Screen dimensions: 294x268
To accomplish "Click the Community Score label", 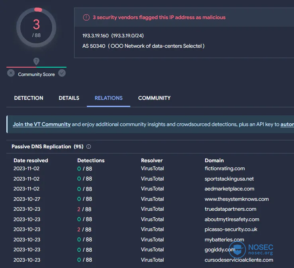I will point(36,74).
